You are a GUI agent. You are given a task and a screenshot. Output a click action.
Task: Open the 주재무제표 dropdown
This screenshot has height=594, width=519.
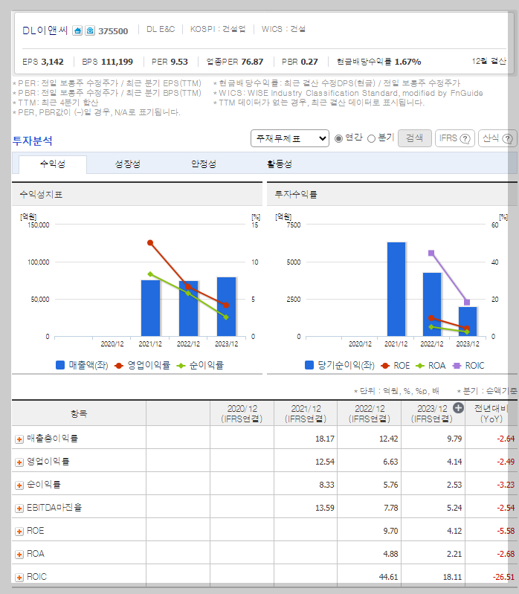pos(290,138)
